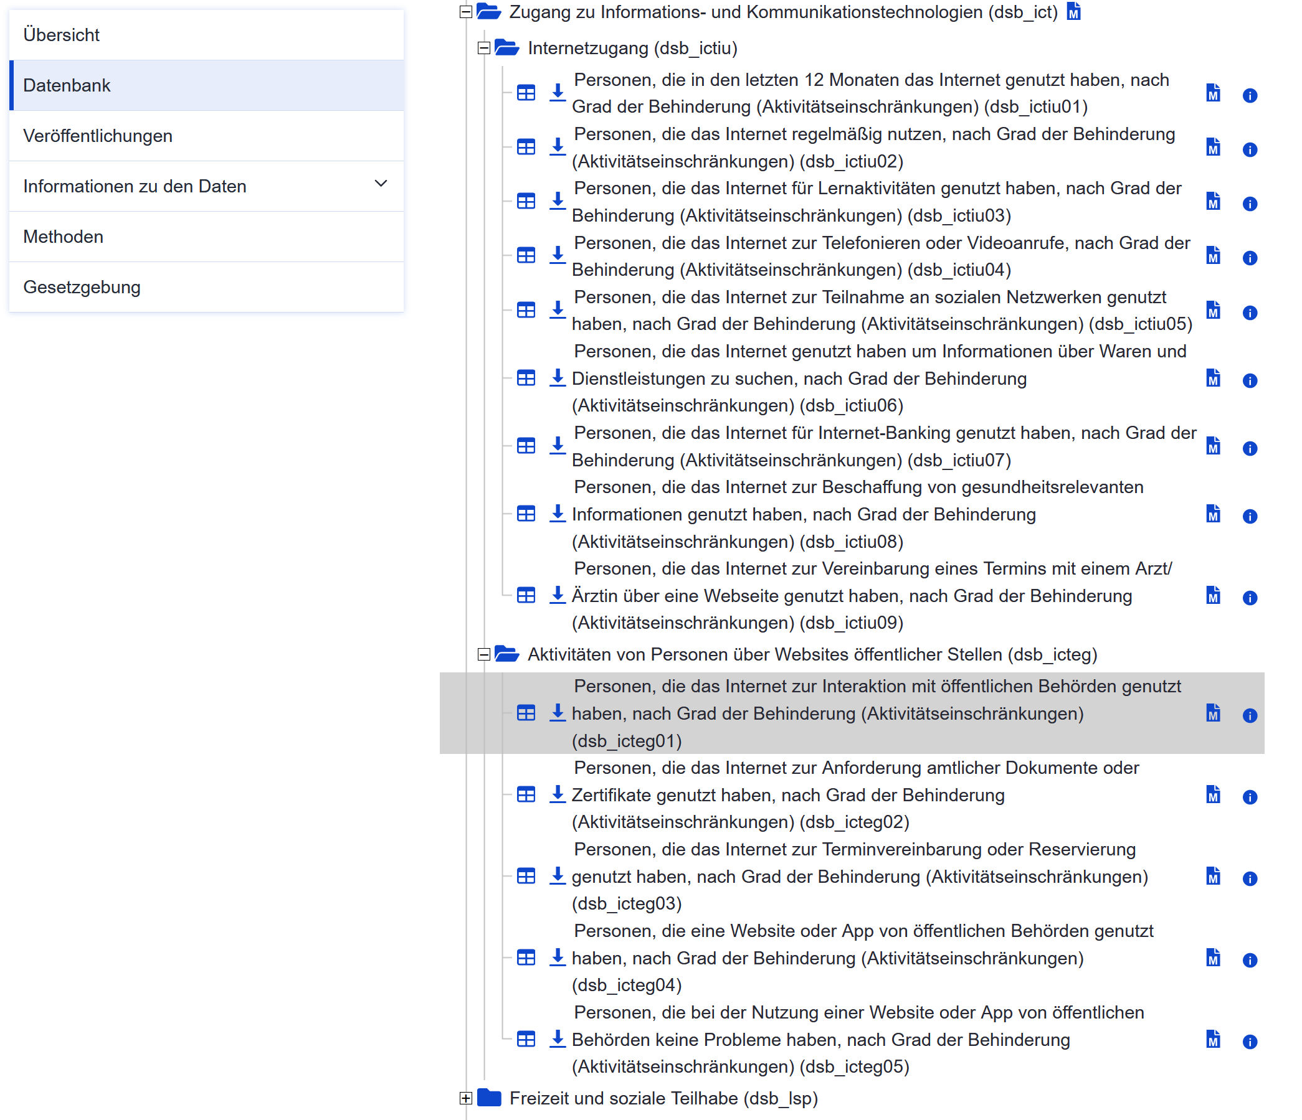Image resolution: width=1302 pixels, height=1120 pixels.
Task: Collapse the Internetzugang (dsb_ictiu) node
Action: [484, 48]
